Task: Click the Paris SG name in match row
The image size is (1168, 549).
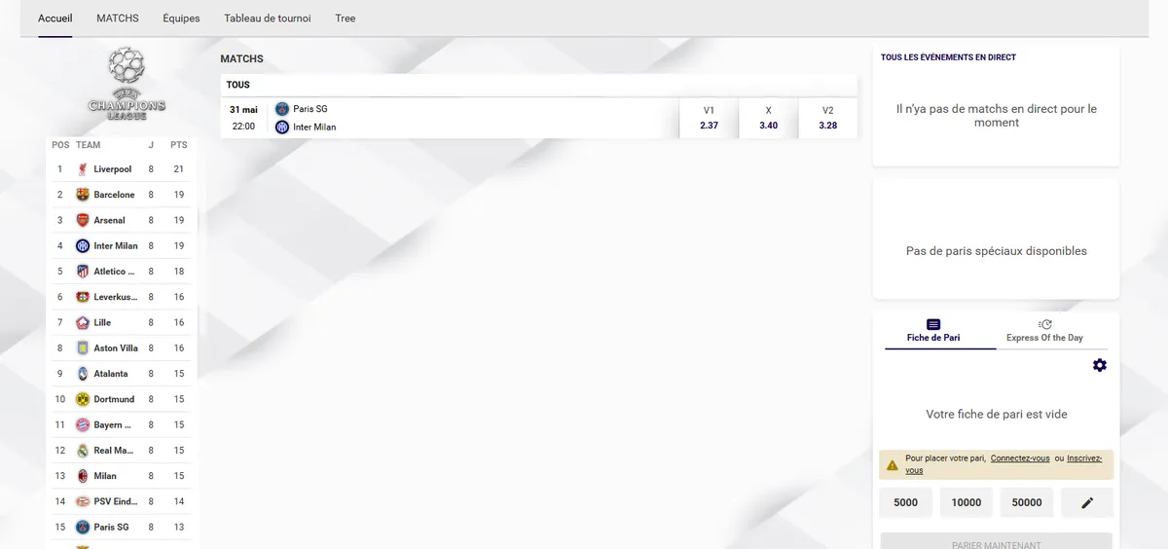Action: pos(310,109)
